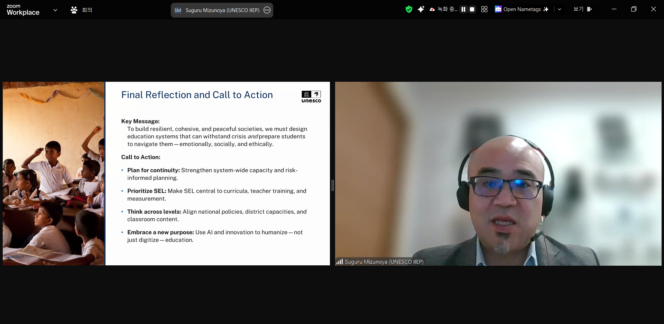Click the green encryption shield icon
This screenshot has width=664, height=324.
(x=409, y=9)
